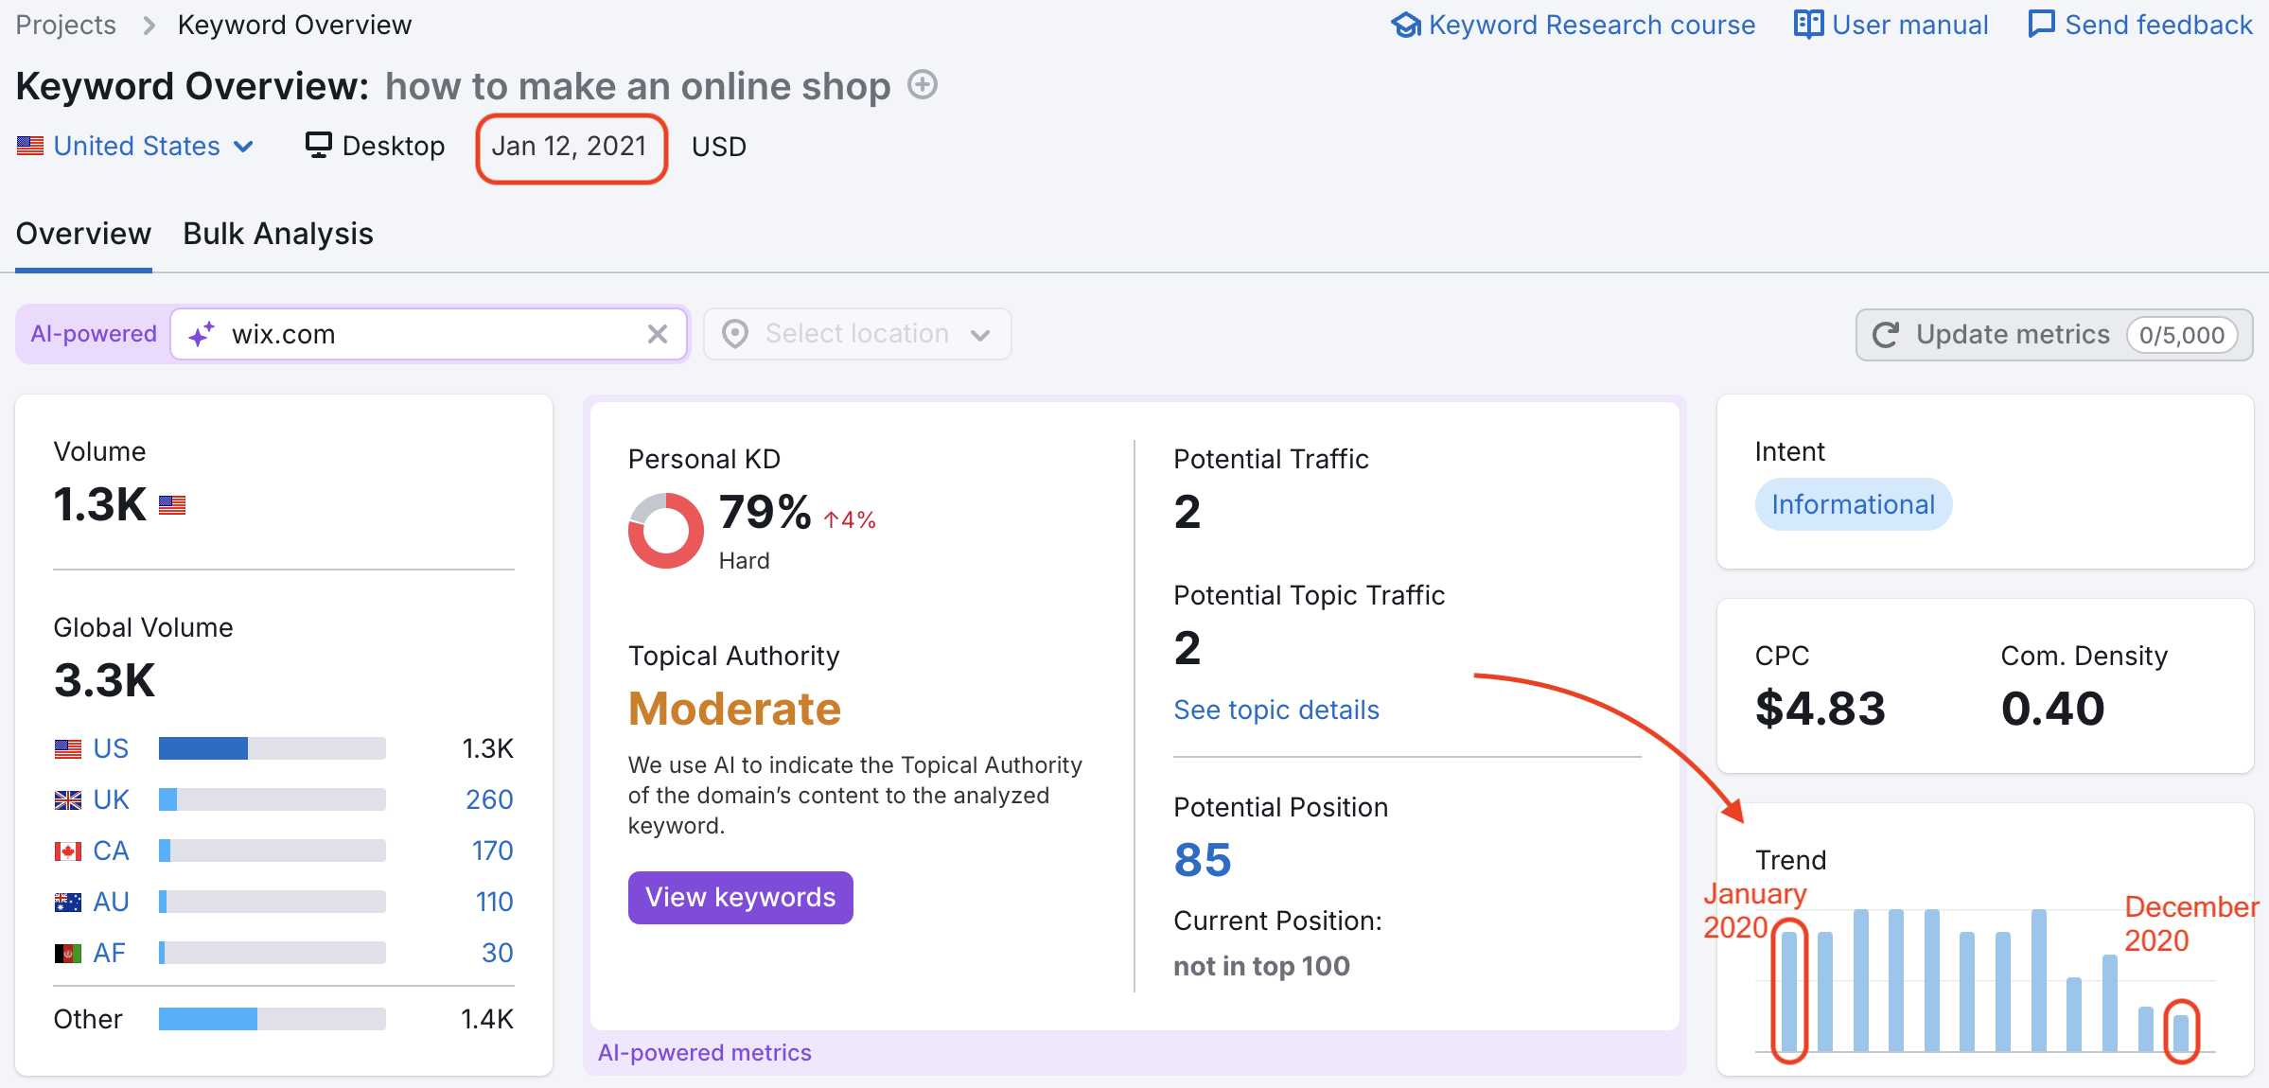2269x1088 pixels.
Task: Click the UK volume bar
Action: 273,799
